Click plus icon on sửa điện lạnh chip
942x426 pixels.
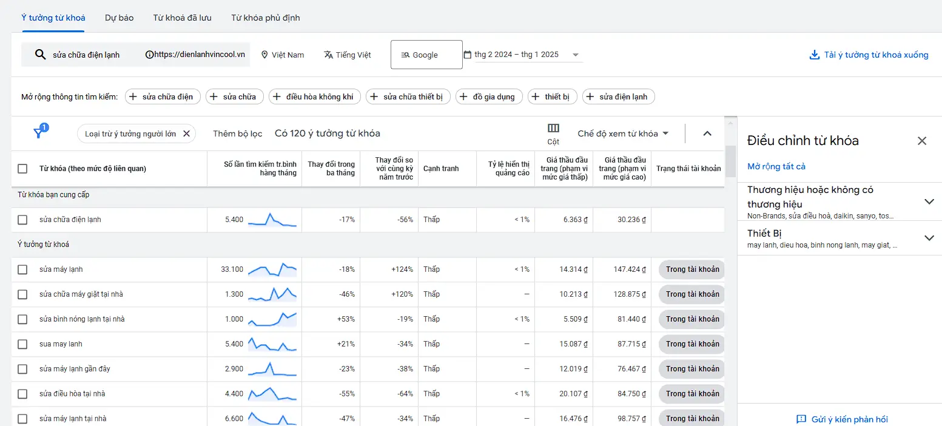[591, 96]
